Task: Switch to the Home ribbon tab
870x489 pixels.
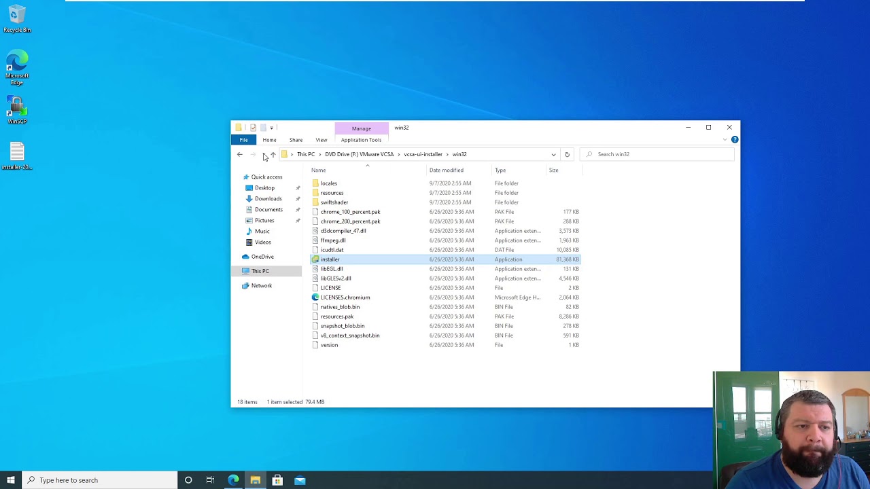Action: [269, 140]
